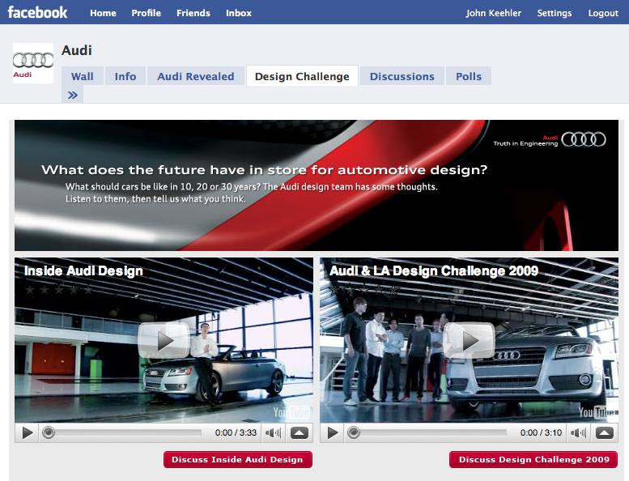Viewport: 629px width, 481px height.
Task: Click the automotive design banner image
Action: coord(317,185)
